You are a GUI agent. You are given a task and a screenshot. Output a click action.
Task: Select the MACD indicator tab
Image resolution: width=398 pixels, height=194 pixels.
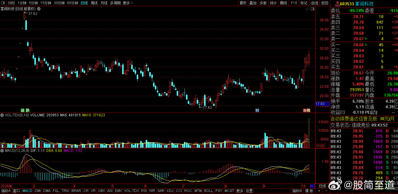click(x=27, y=191)
